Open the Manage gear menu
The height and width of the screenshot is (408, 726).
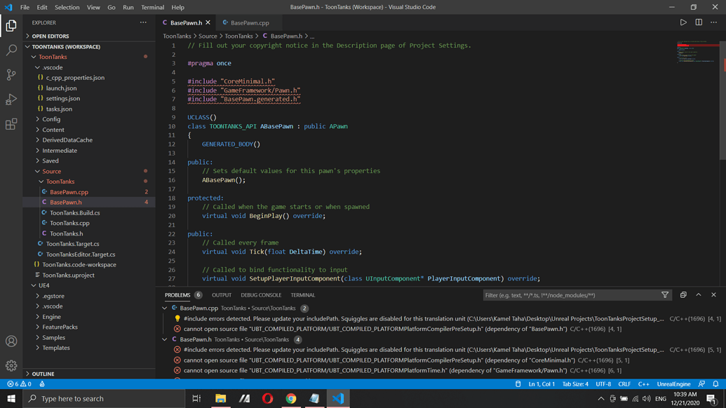10,365
